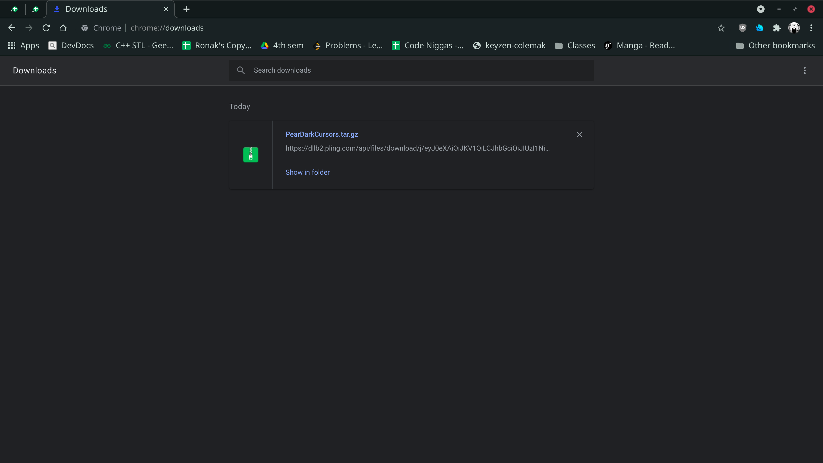Screen dimensions: 823x463
Task: Show PearDarkCursors.tar.gz in folder
Action: pyautogui.click(x=307, y=172)
